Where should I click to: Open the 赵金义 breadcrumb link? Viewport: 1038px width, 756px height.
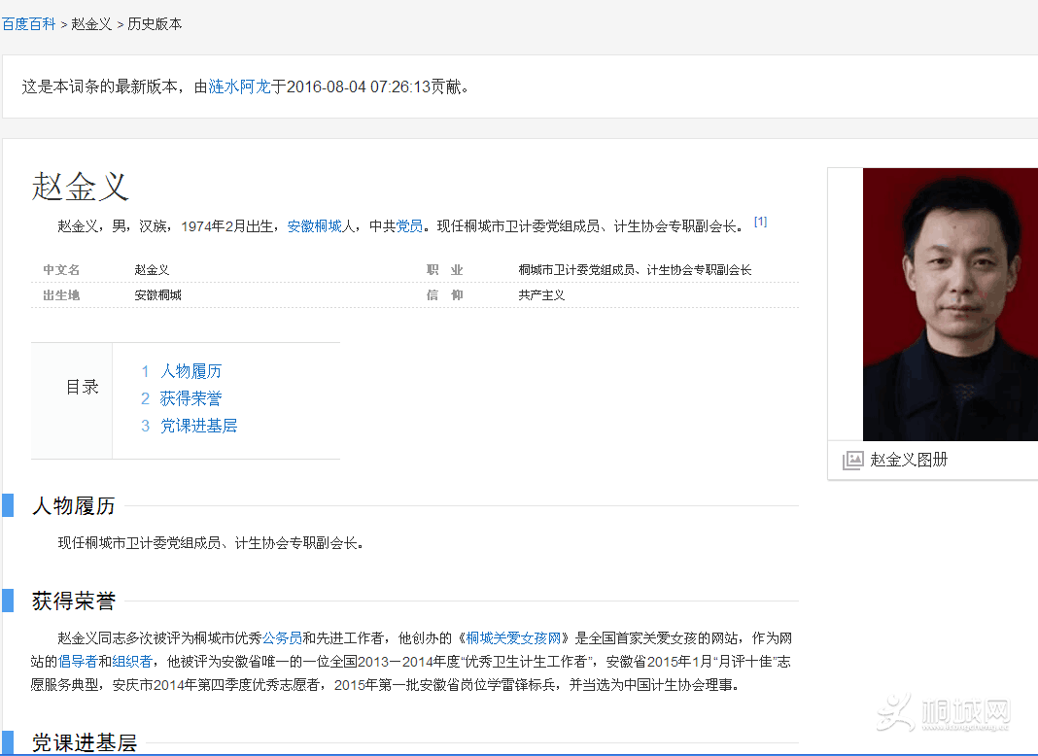(x=91, y=24)
